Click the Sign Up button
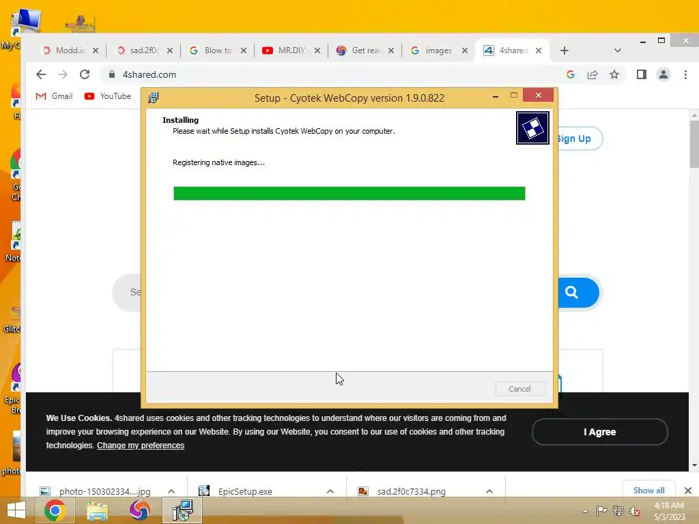 coord(580,139)
